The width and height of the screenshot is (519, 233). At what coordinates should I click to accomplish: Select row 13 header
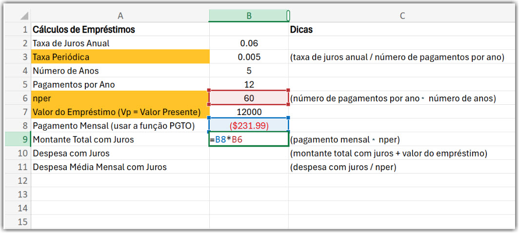coord(17,194)
